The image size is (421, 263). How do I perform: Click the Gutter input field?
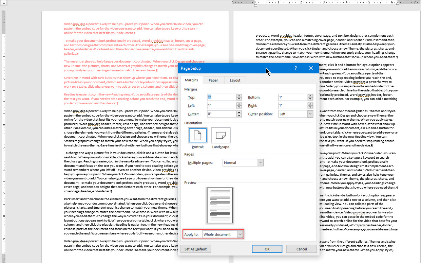[222, 114]
